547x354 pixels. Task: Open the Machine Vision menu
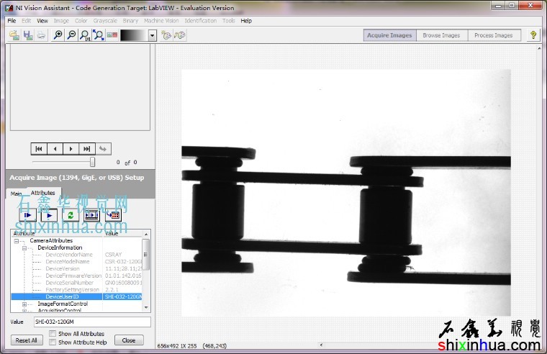click(x=161, y=21)
